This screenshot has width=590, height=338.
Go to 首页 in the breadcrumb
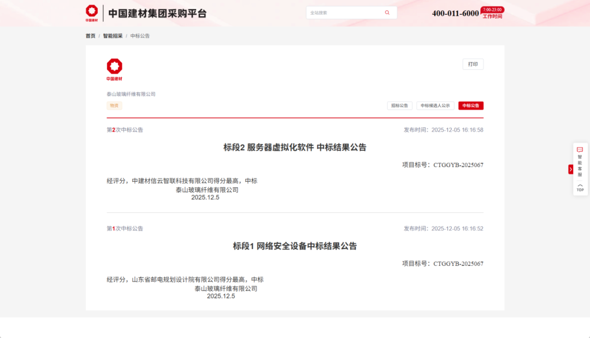pos(90,36)
